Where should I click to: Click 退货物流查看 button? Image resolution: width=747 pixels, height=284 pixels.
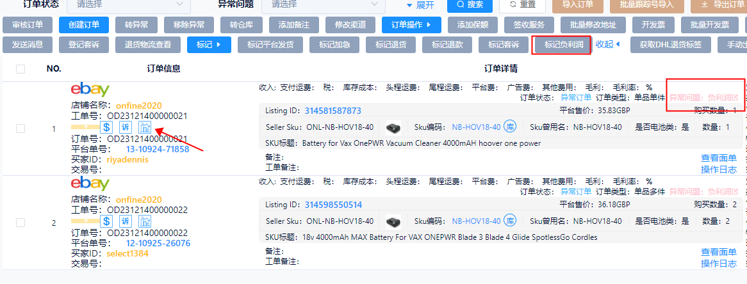pyautogui.click(x=148, y=45)
